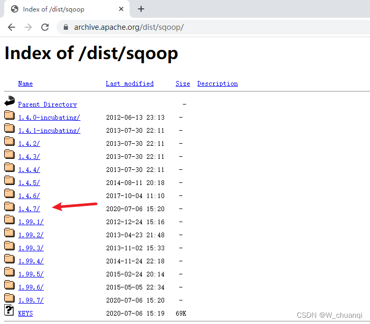Open the KEYS file link
Image resolution: width=370 pixels, height=324 pixels.
click(26, 314)
